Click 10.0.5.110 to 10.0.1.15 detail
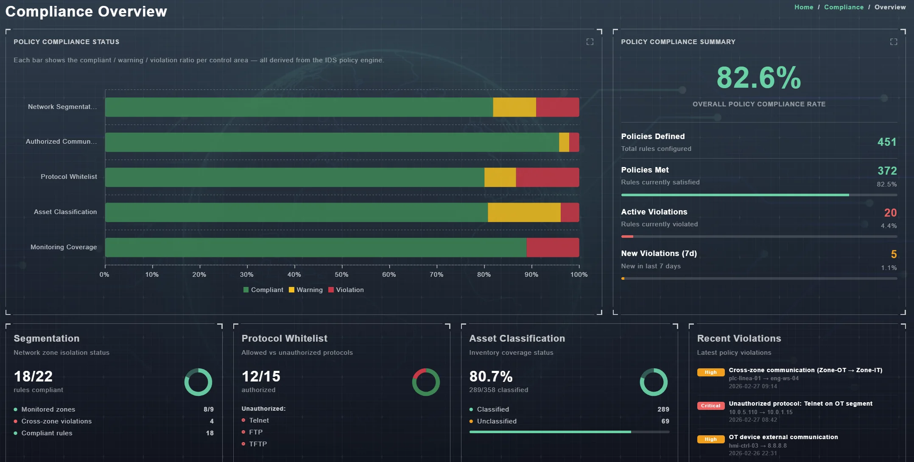The image size is (914, 462). pos(760,412)
